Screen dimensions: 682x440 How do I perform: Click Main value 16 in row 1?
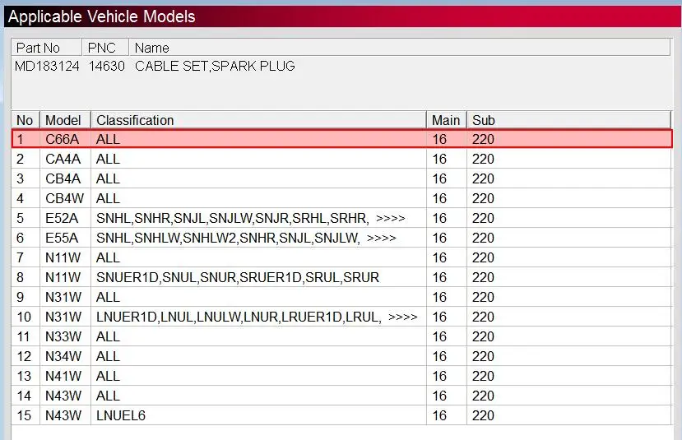pos(439,139)
